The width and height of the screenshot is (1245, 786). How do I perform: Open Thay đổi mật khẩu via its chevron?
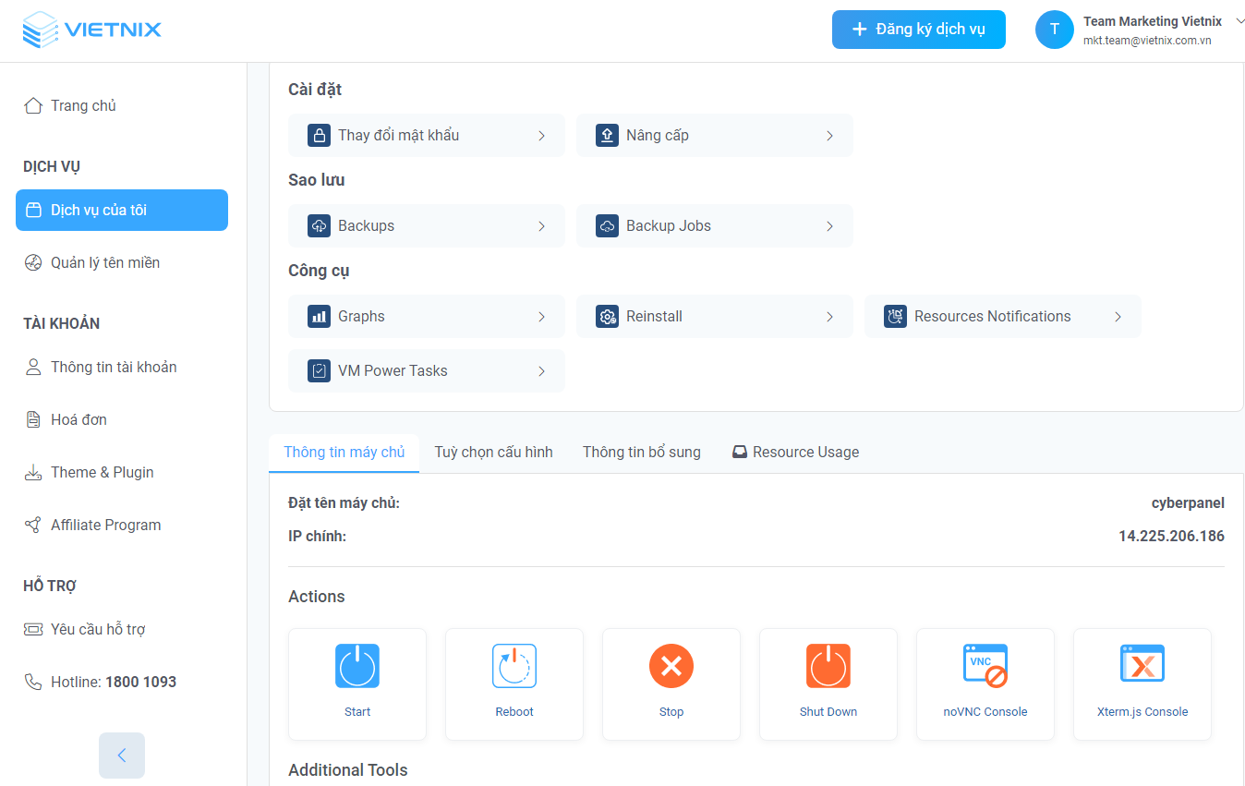[543, 135]
